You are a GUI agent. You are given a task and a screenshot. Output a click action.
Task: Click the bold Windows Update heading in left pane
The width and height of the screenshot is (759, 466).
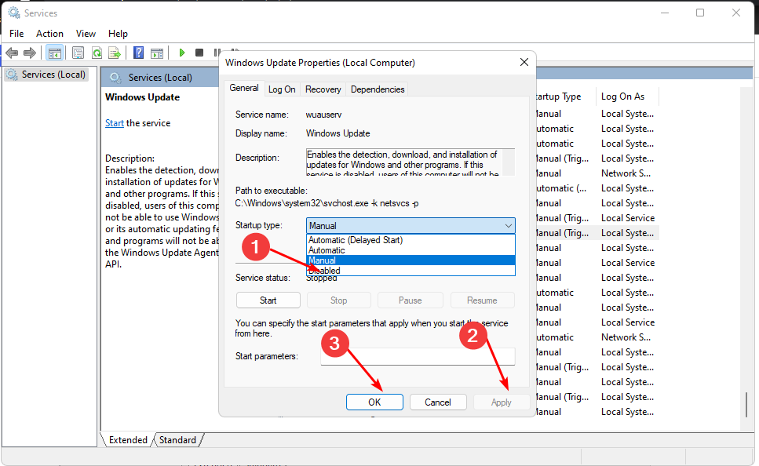[x=142, y=97]
